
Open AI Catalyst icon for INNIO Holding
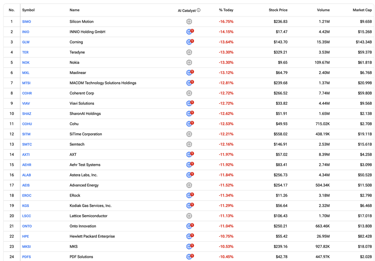coord(190,31)
